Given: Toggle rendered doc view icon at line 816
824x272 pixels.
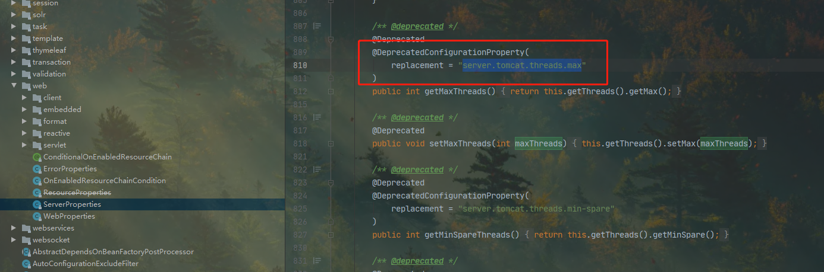Looking at the screenshot, I should (317, 117).
